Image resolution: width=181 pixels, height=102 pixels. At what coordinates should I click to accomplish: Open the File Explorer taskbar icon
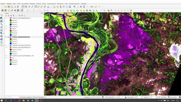(23, 101)
